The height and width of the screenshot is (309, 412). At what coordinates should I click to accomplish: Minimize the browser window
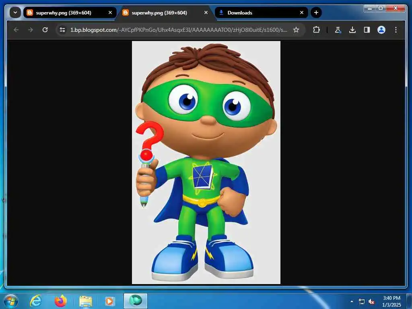[370, 8]
